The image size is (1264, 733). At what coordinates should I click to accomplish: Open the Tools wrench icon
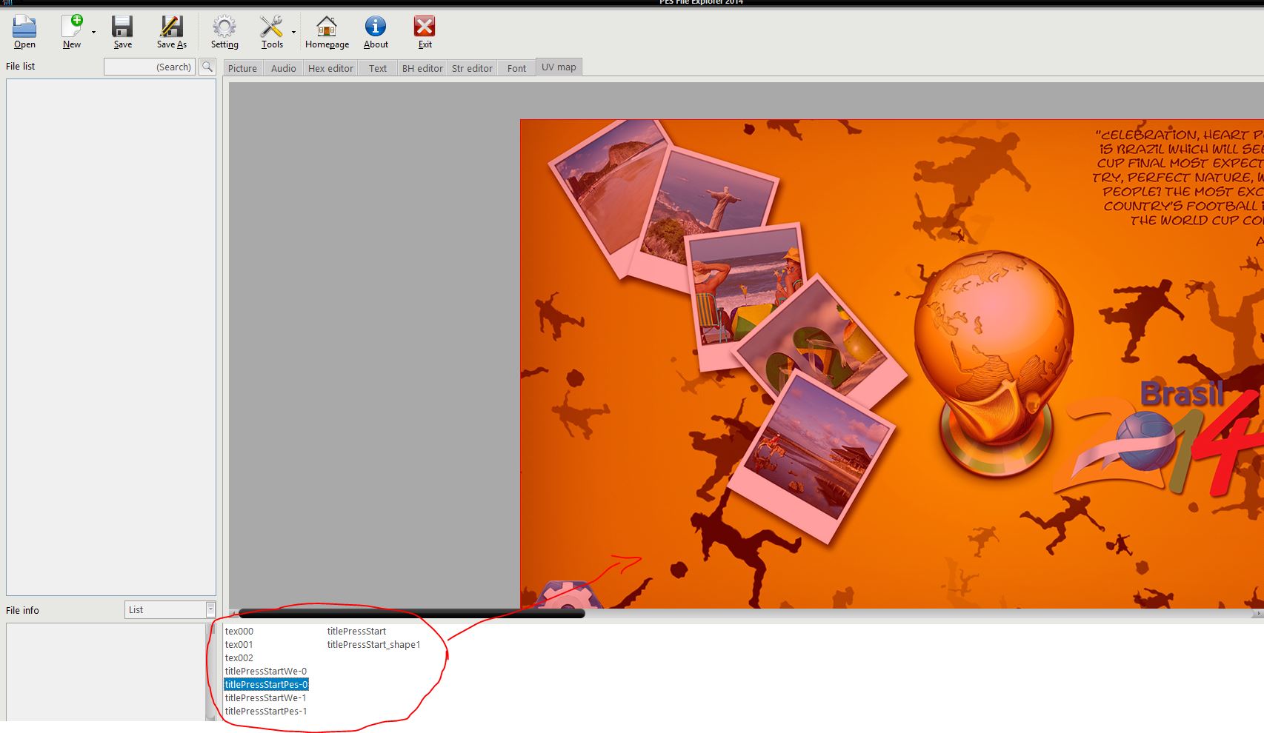tap(271, 27)
